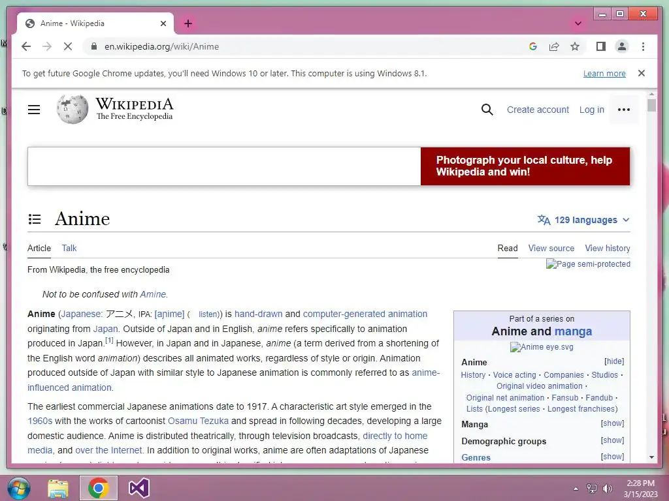Stop loading the page with X button
669x501 pixels.
68,46
